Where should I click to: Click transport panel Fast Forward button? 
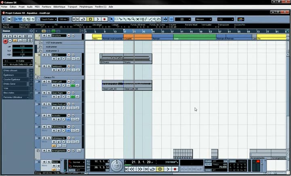coord(140,169)
